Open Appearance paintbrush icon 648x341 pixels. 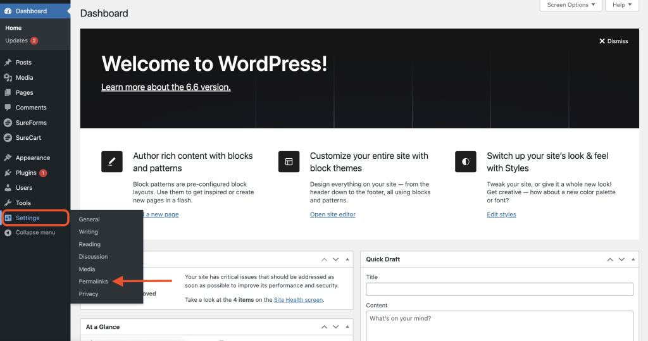tap(8, 158)
